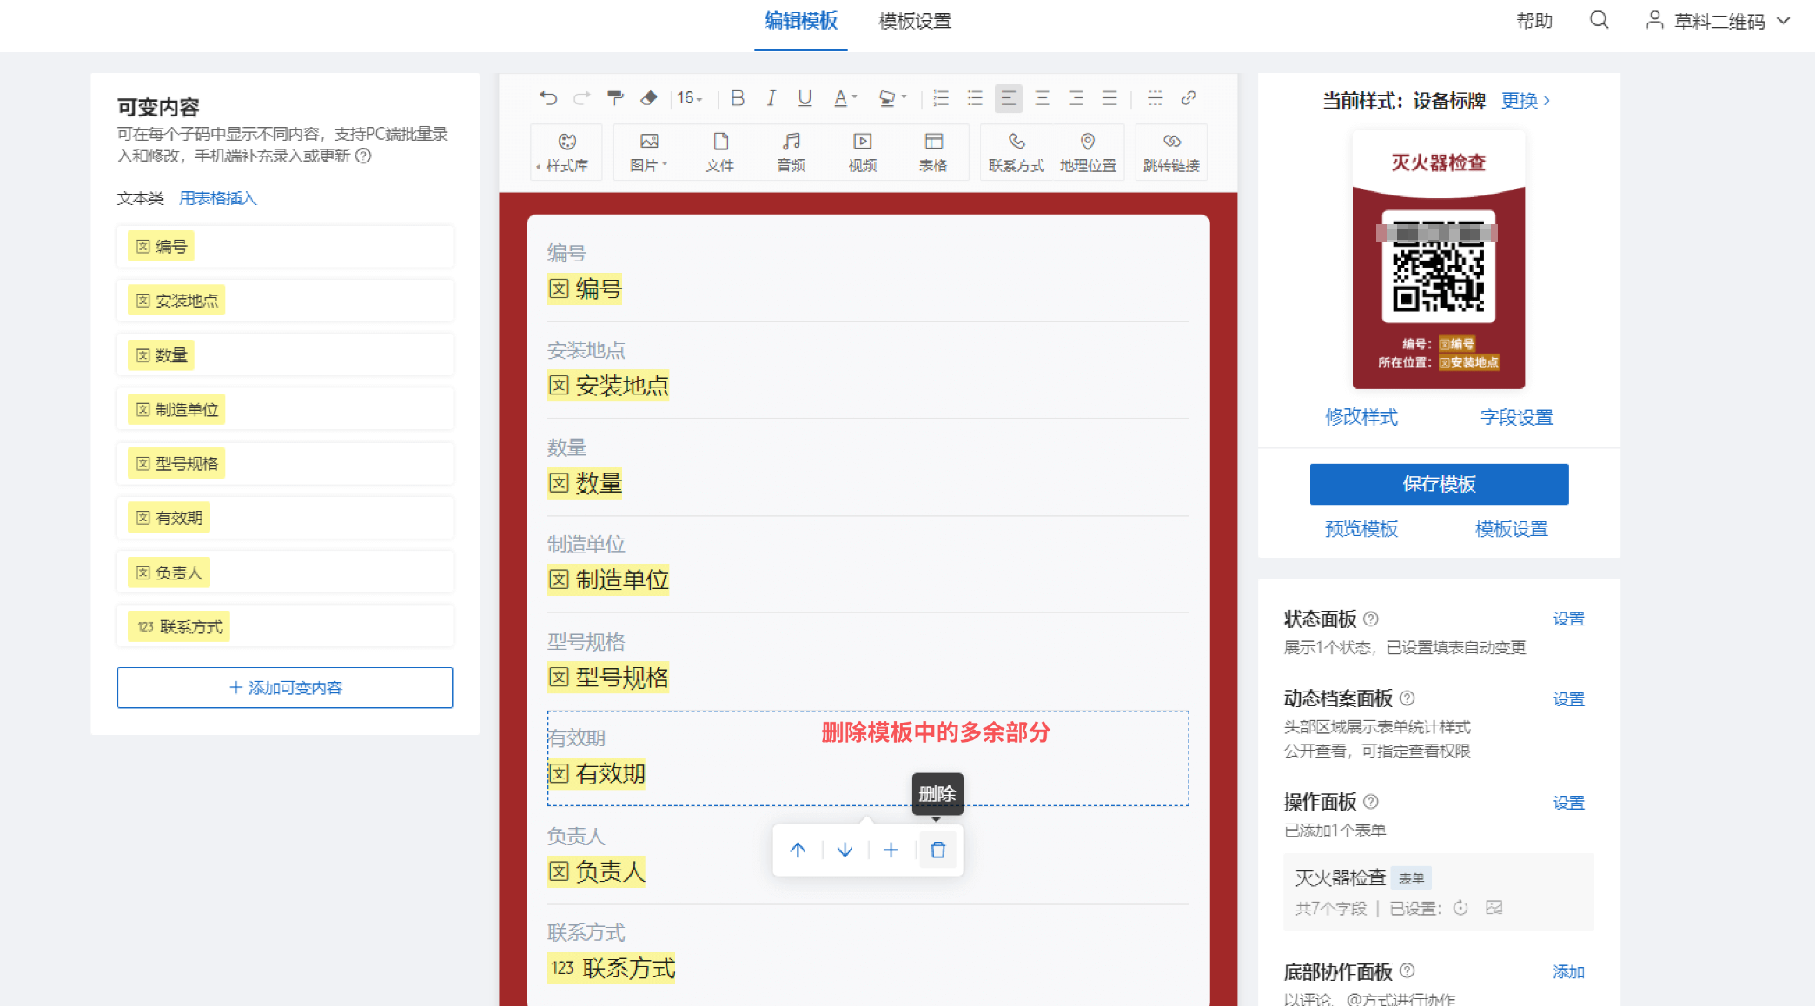The width and height of the screenshot is (1815, 1006).
Task: Click the eraser clear-format icon
Action: click(649, 98)
